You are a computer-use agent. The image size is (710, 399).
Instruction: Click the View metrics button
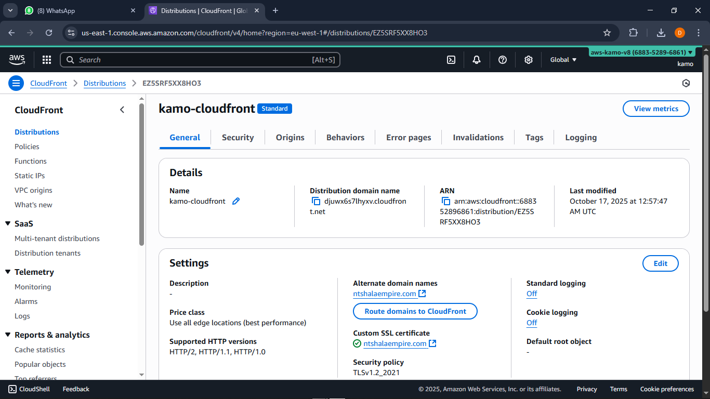point(656,109)
